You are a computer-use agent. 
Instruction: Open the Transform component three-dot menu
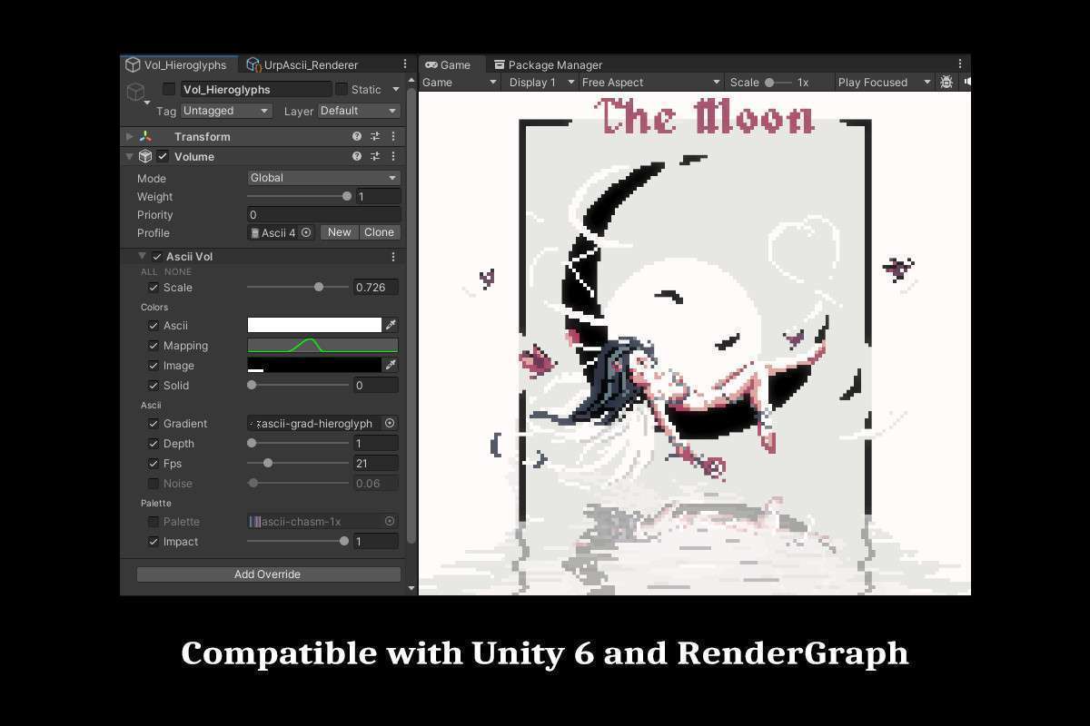click(393, 136)
